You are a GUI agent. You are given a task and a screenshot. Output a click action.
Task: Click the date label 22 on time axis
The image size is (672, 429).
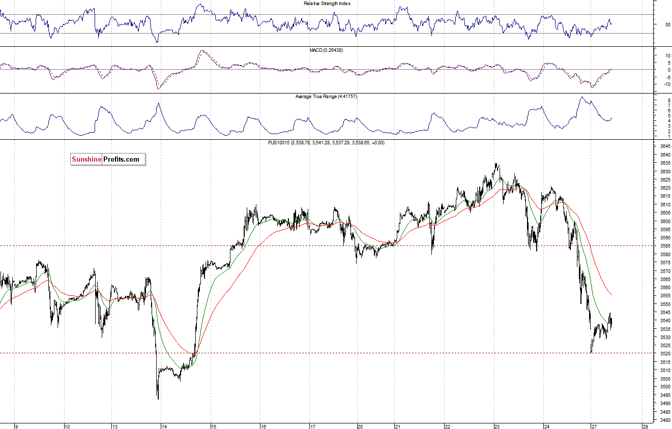[447, 426]
